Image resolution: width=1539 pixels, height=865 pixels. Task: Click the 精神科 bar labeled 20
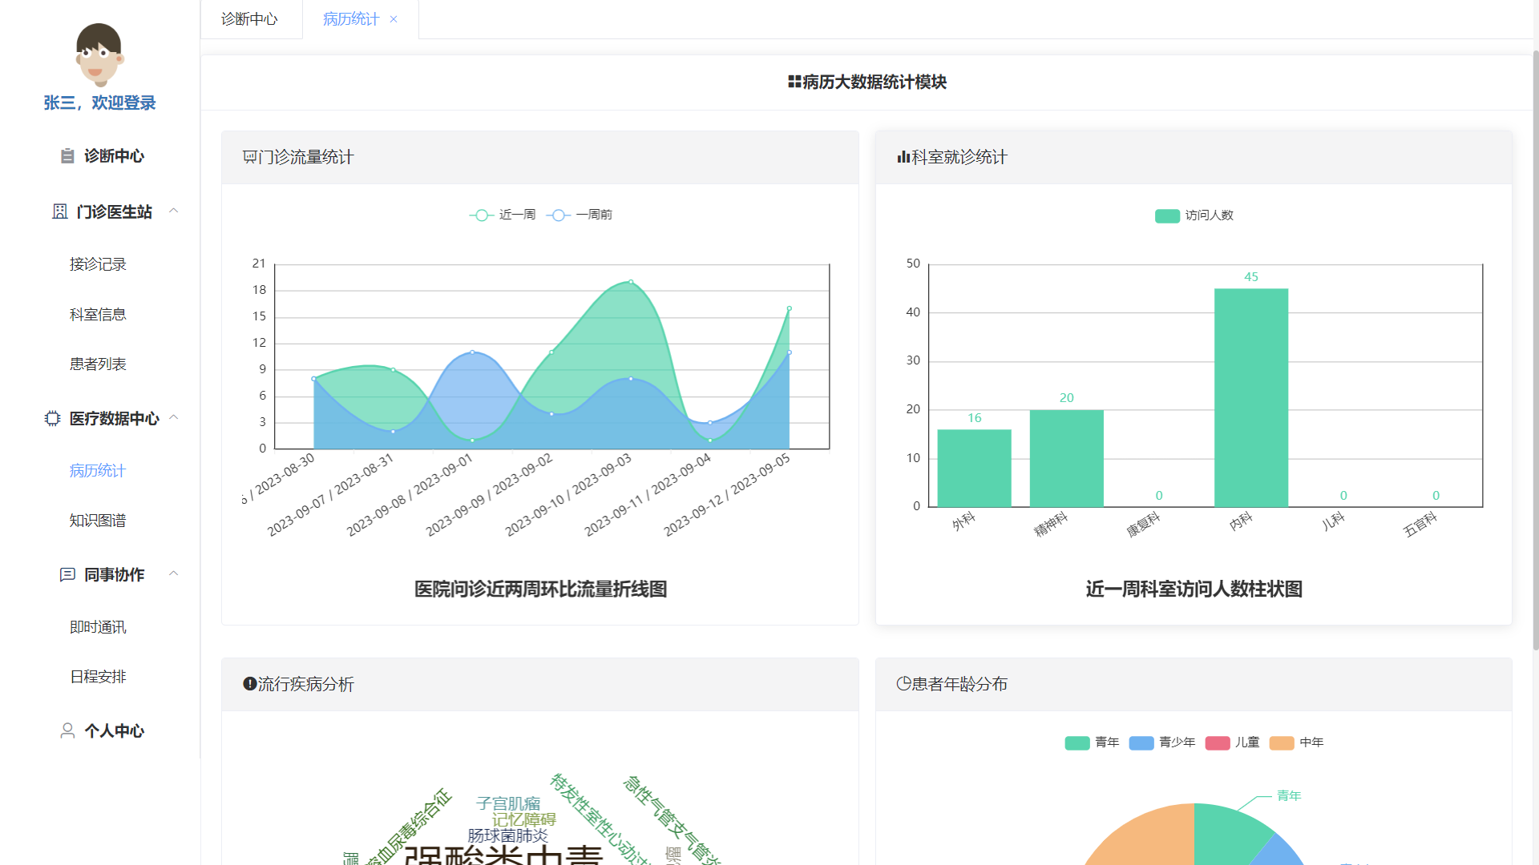point(1066,458)
